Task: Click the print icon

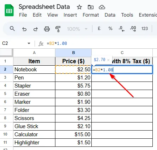Action: (x=47, y=29)
